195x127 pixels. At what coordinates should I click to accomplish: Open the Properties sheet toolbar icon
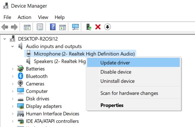(40, 27)
